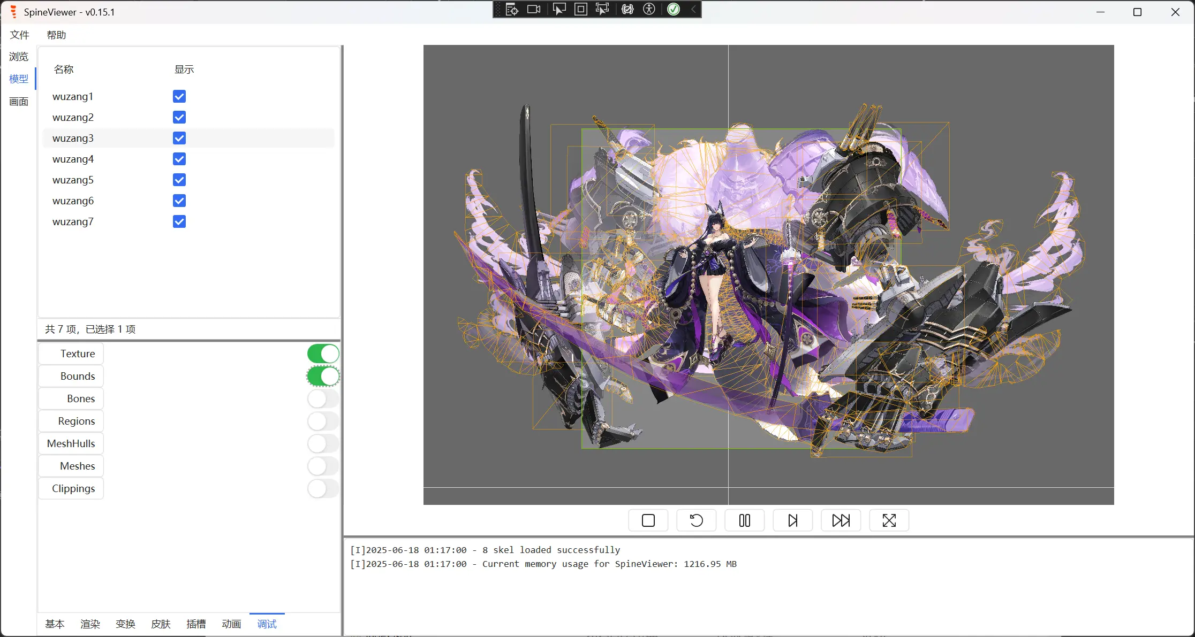Click the stop playback button

(x=648, y=520)
